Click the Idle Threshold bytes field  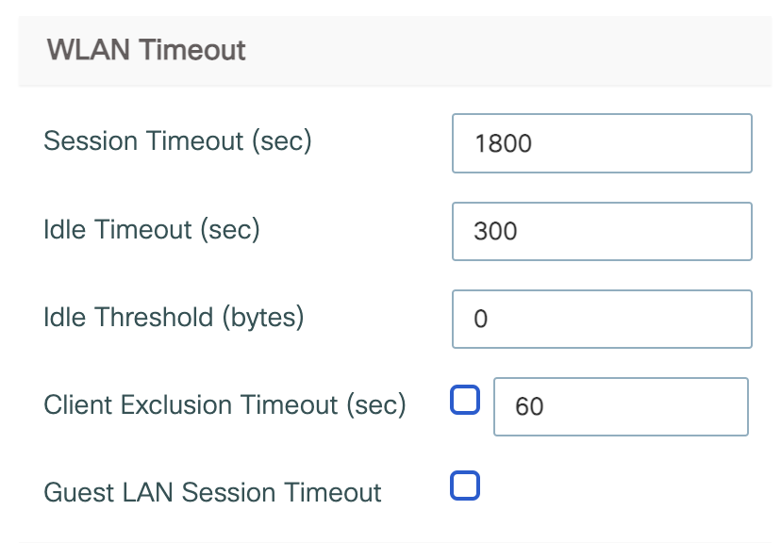[x=602, y=319]
